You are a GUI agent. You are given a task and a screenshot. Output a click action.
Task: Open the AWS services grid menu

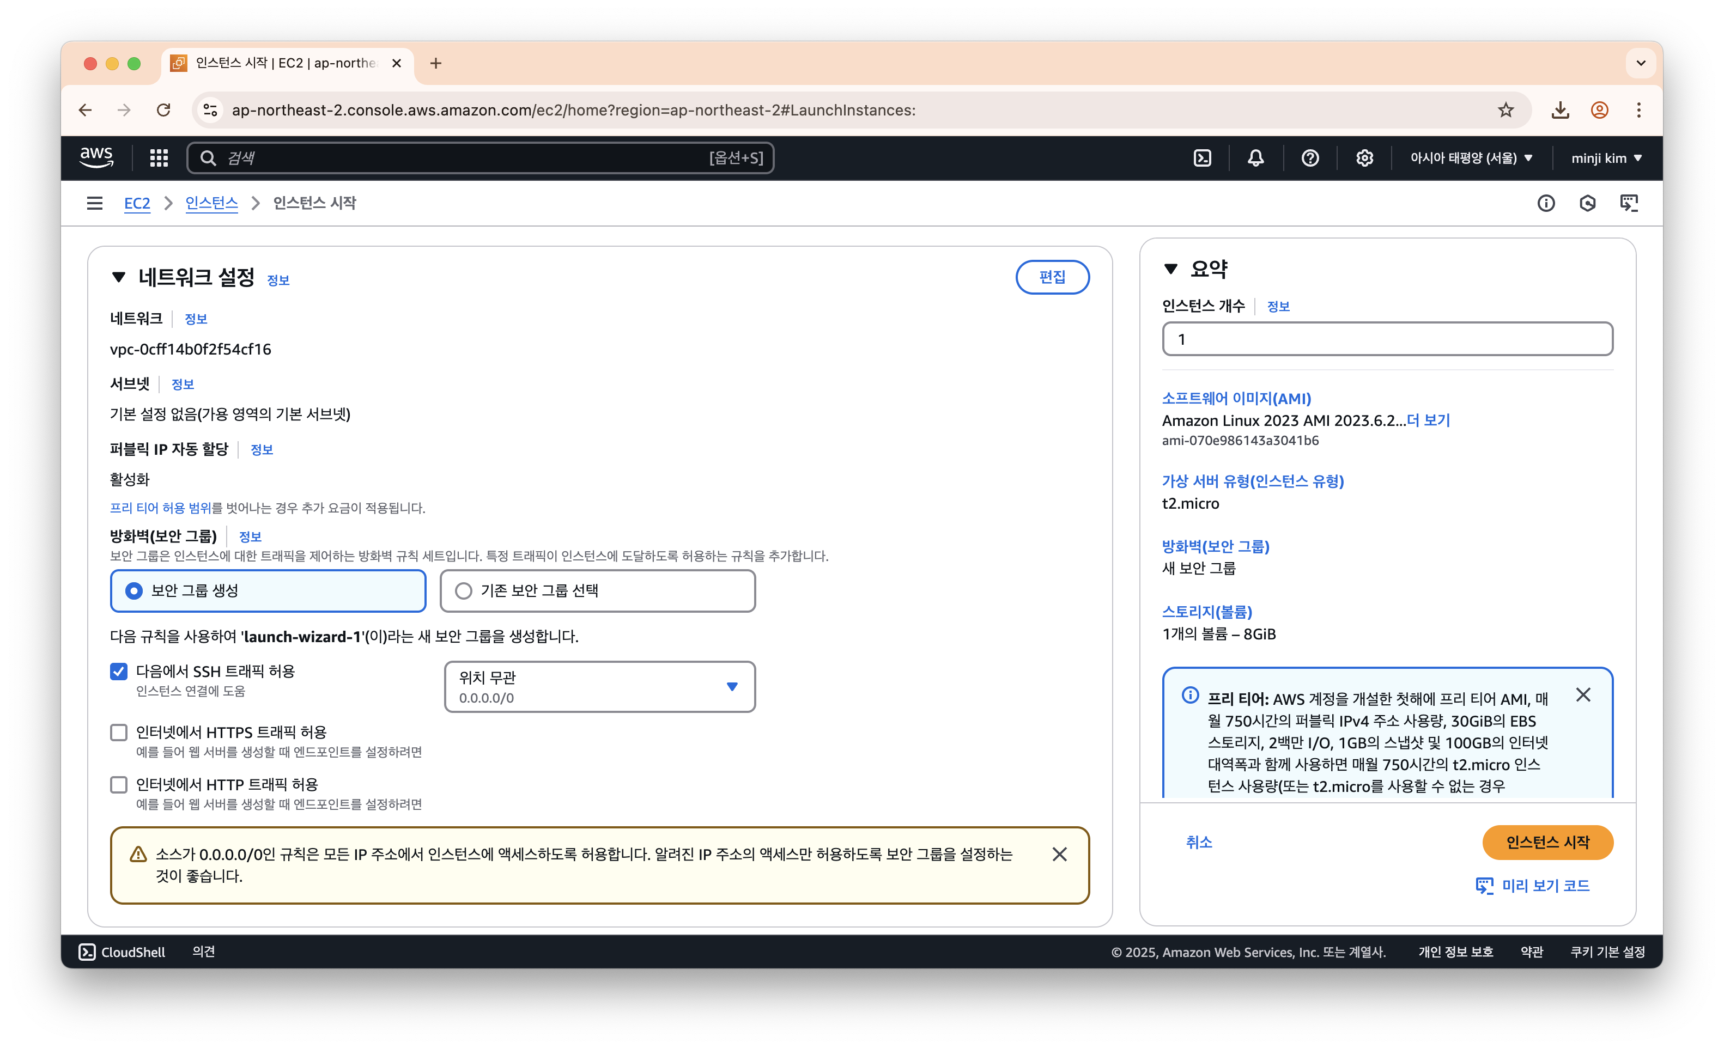[x=159, y=158]
